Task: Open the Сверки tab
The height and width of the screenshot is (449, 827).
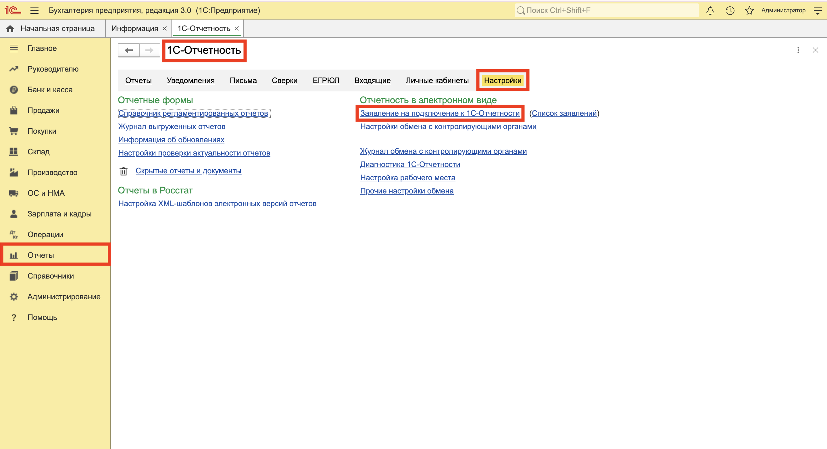Action: (284, 80)
